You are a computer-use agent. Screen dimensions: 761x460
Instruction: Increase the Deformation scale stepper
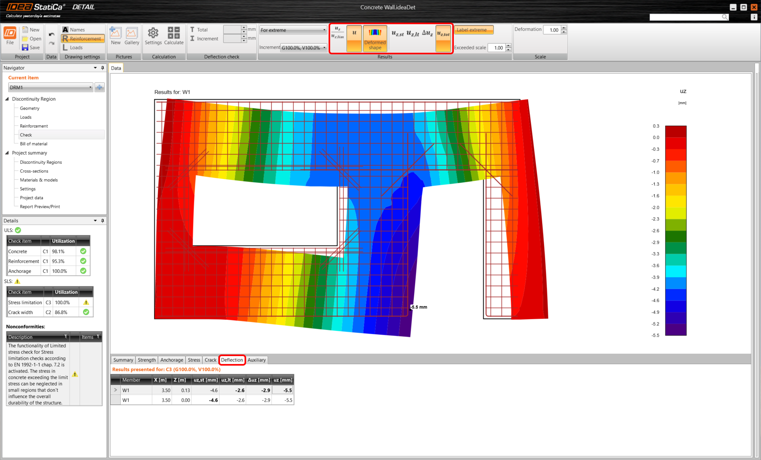point(564,27)
